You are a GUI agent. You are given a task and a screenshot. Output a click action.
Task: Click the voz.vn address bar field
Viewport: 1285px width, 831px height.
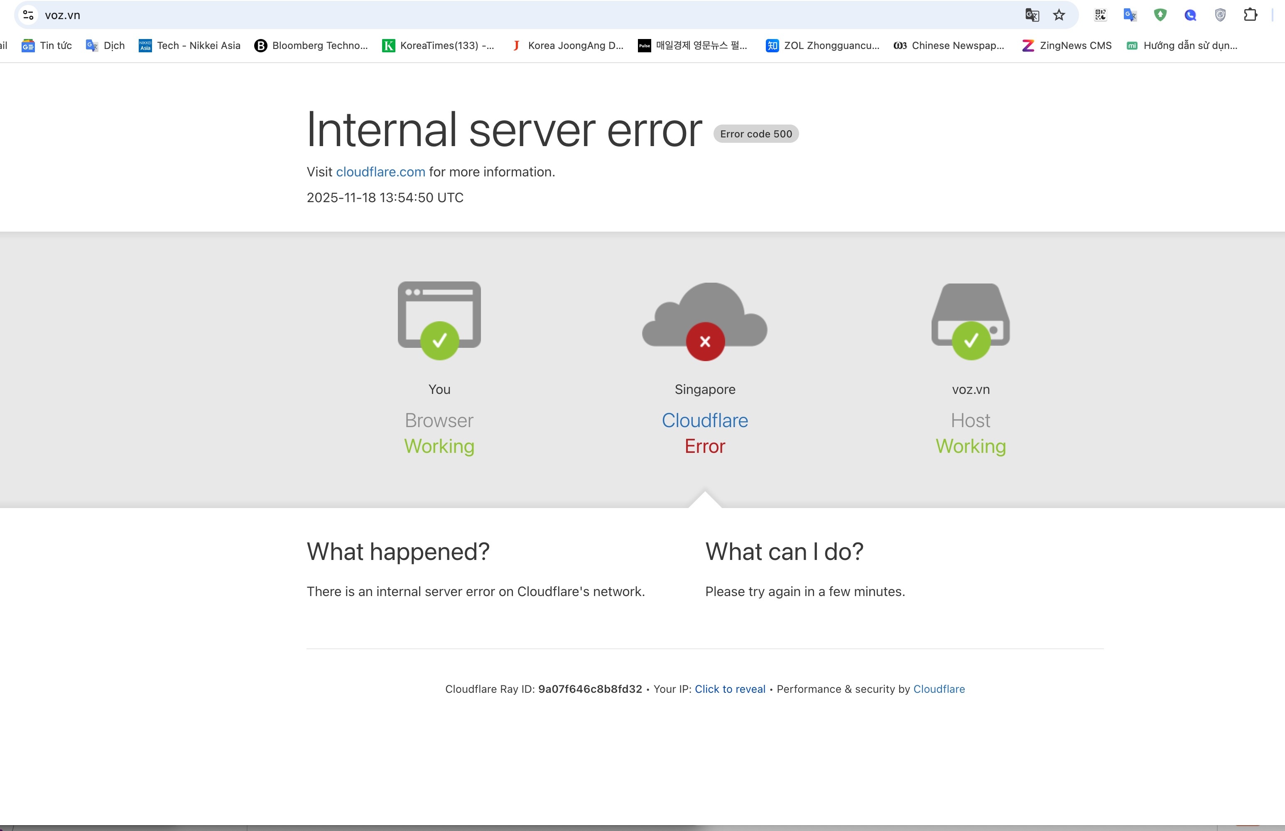486,15
